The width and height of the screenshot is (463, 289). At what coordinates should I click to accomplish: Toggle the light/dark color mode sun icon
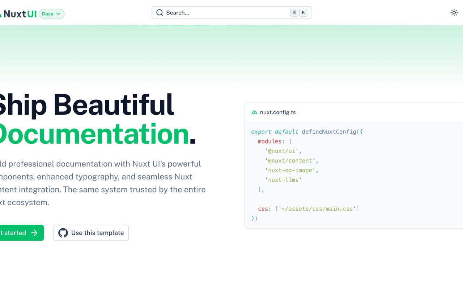click(x=454, y=13)
